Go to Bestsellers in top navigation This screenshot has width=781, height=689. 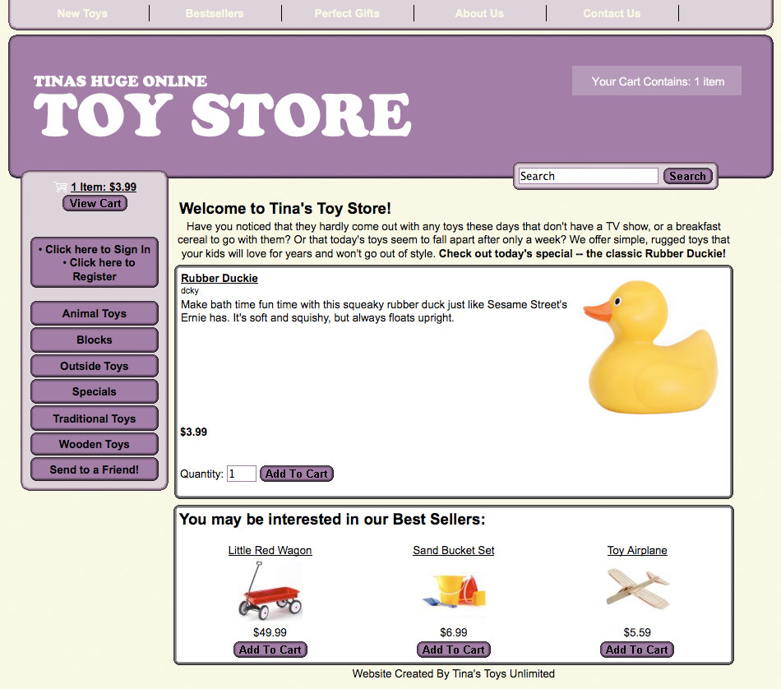pos(215,13)
